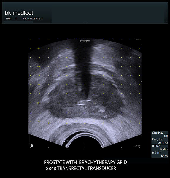The width and height of the screenshot is (170, 178).
Task: Click the round orientation marker below the scan
Action: coord(32,145)
